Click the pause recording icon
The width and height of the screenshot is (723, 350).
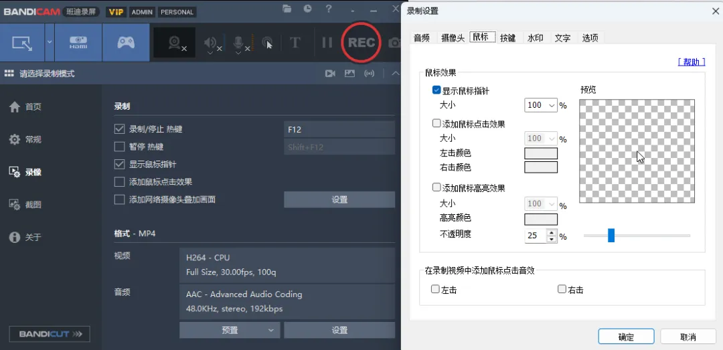point(327,43)
